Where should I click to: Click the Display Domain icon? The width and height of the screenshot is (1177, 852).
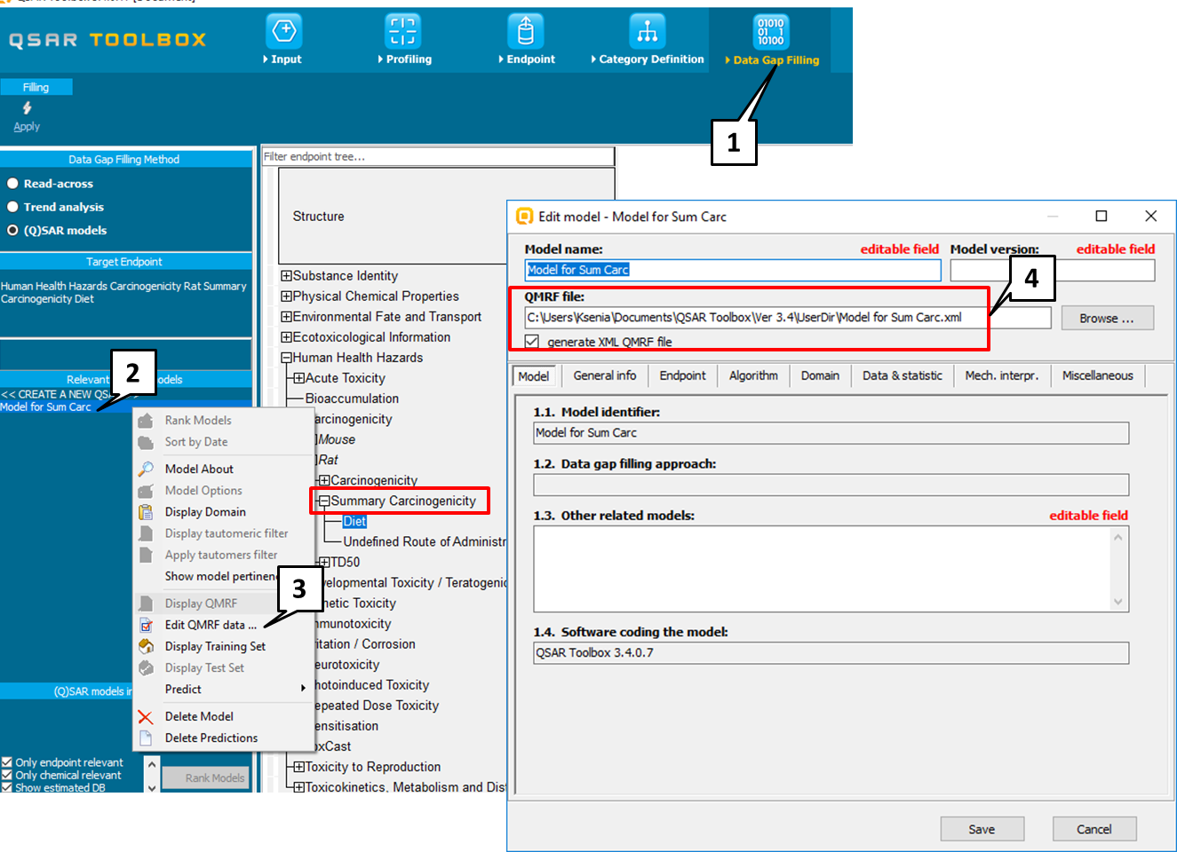(146, 512)
